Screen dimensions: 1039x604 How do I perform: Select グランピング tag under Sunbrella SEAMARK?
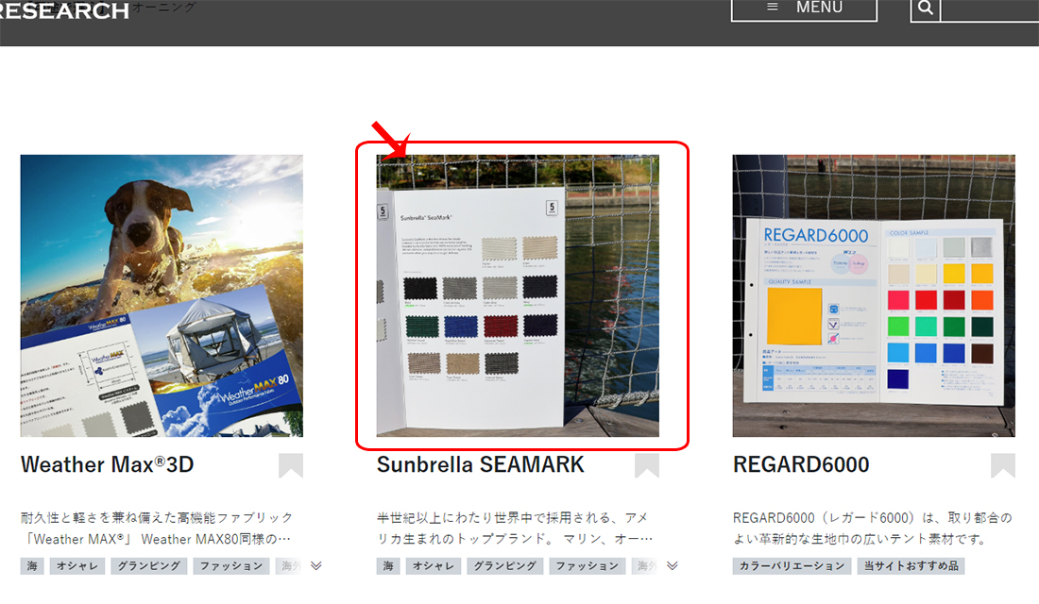[504, 565]
